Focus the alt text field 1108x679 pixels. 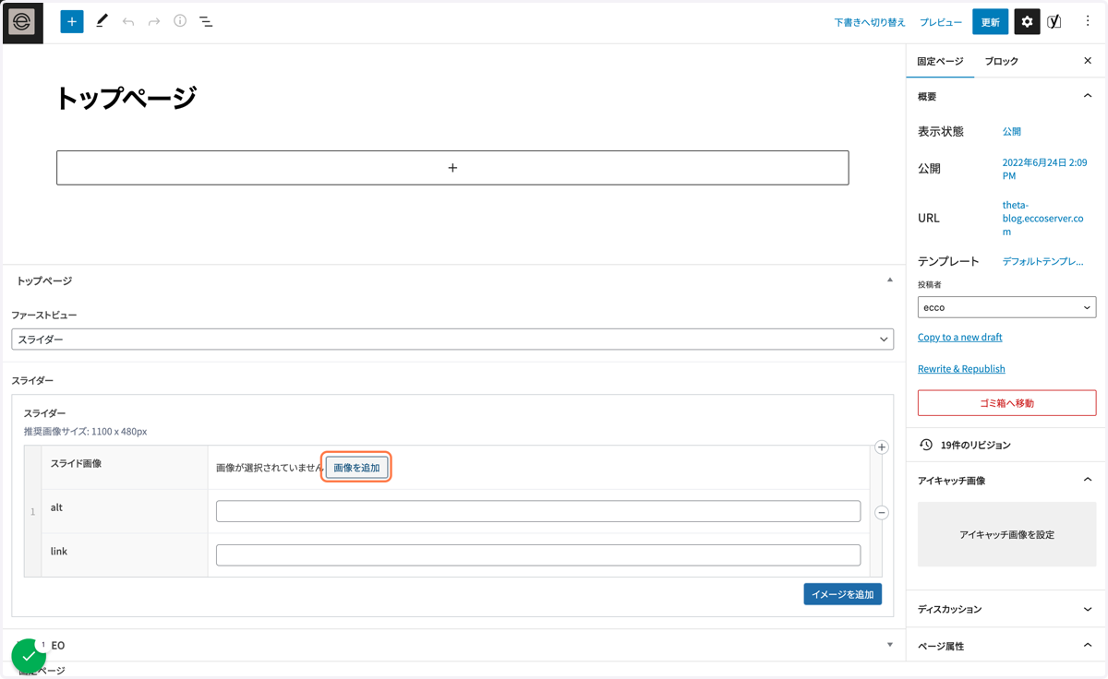coord(538,511)
